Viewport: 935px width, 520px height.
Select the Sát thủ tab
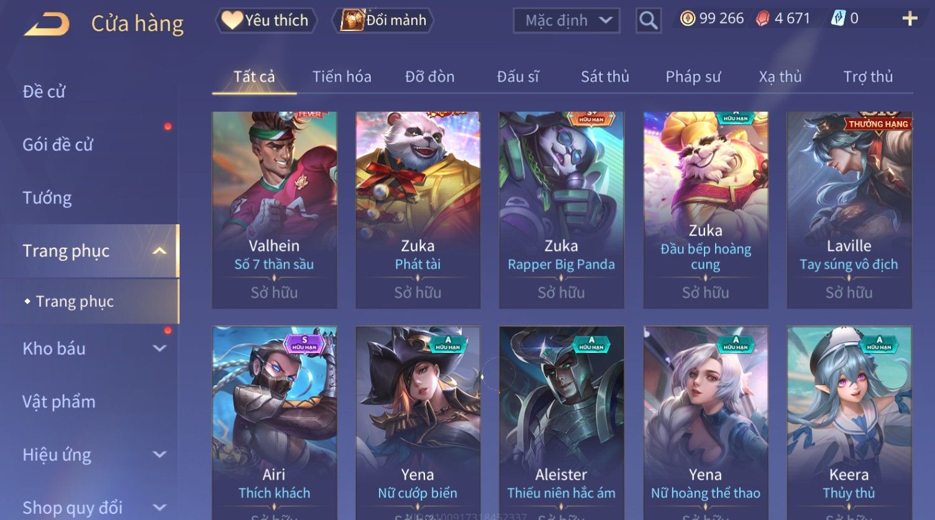tap(604, 76)
